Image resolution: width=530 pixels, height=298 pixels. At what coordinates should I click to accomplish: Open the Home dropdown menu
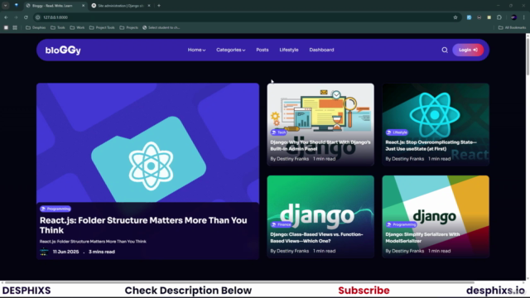(x=196, y=50)
